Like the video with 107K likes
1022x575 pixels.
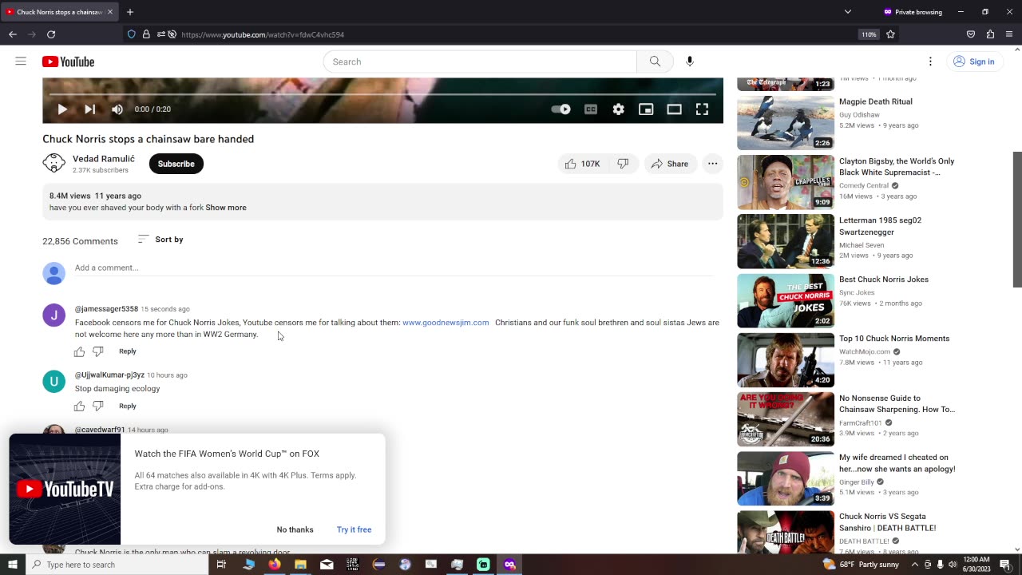coord(582,164)
